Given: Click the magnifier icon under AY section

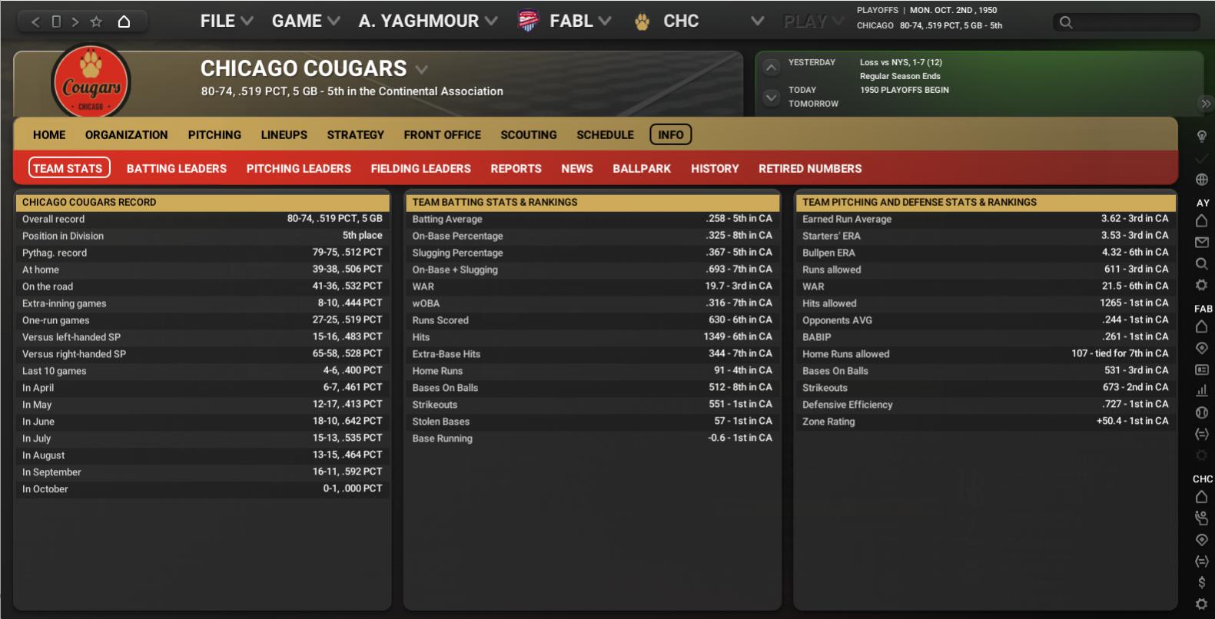Looking at the screenshot, I should (1202, 264).
